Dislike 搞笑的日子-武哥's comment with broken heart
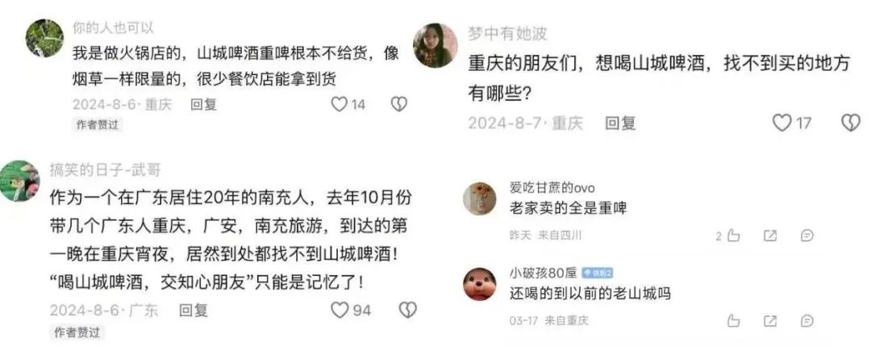 pyautogui.click(x=408, y=310)
